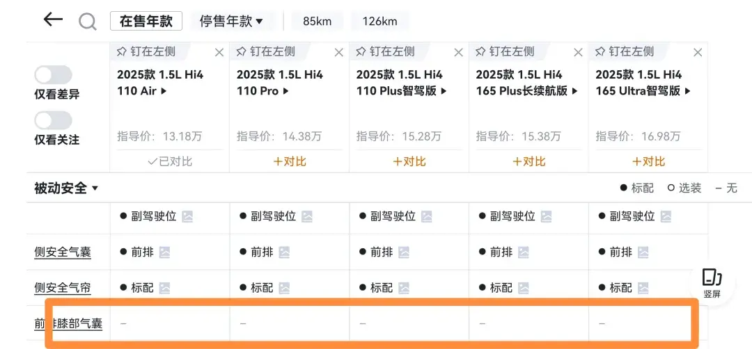Pin 110 Pro column to left
This screenshot has width=752, height=349.
(265, 51)
